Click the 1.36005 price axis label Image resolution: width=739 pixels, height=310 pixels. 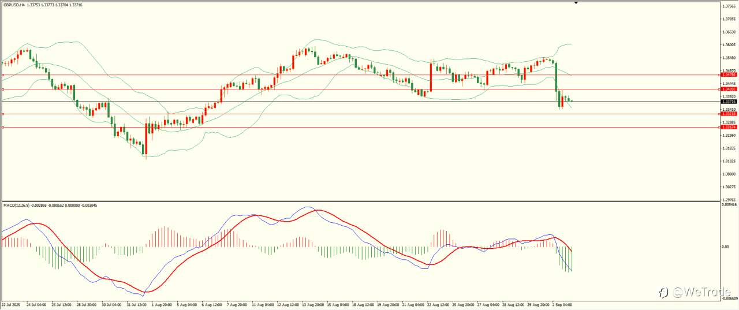point(729,45)
